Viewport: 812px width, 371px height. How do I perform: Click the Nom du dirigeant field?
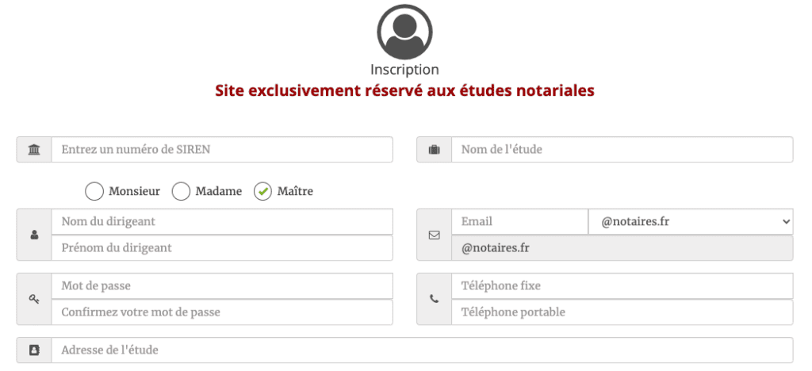pos(222,222)
